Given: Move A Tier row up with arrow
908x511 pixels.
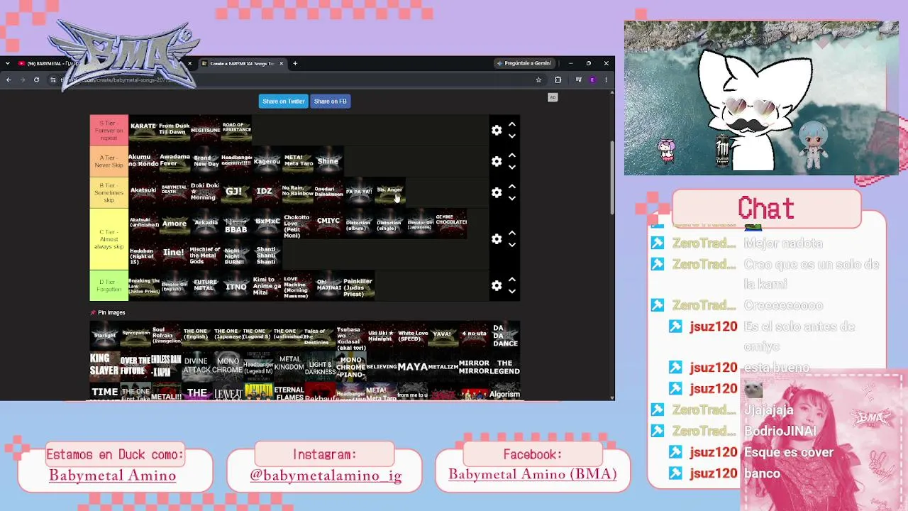Looking at the screenshot, I should [511, 155].
